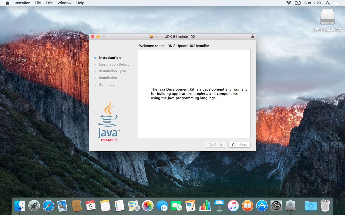Click the battery status icon
345x215 pixels.
pos(298,3)
